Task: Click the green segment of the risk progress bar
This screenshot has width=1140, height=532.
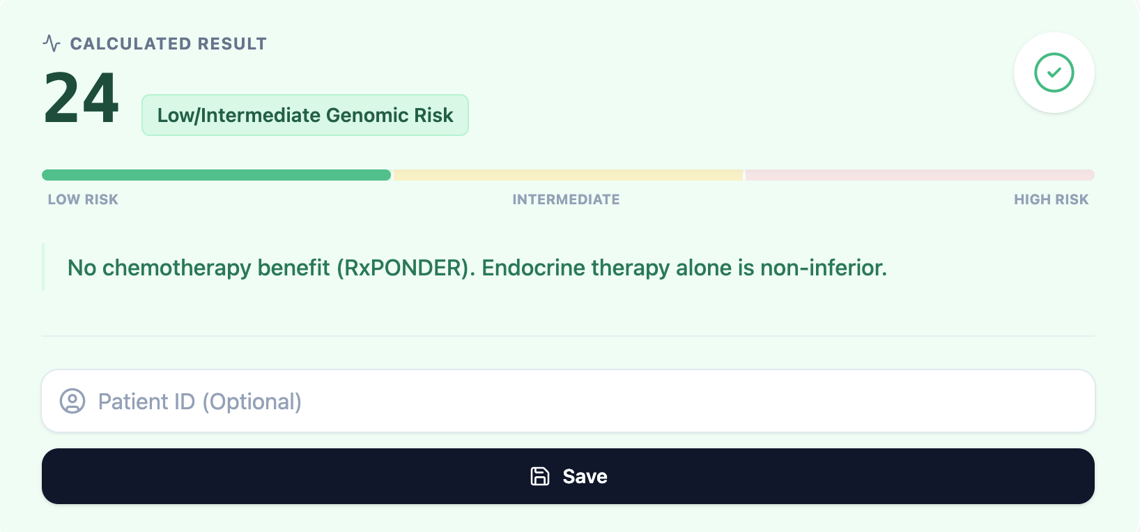Action: click(x=216, y=174)
